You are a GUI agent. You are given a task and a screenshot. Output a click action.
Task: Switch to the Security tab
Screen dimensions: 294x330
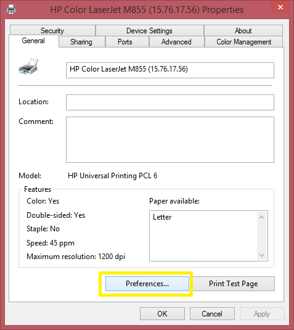click(52, 31)
